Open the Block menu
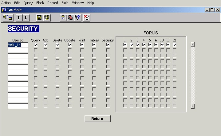221x136 pixels. pos(40,3)
